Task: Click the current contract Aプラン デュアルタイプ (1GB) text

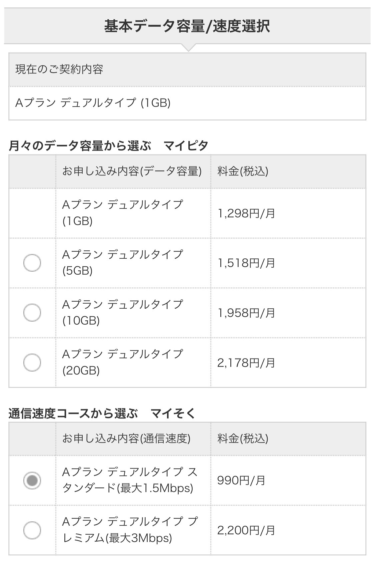Action: click(x=93, y=103)
